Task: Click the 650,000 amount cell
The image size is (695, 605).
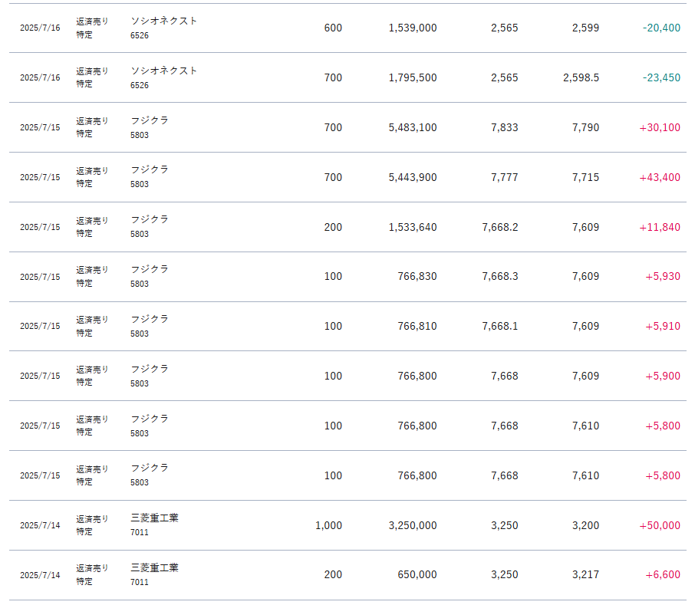Action: [x=417, y=574]
